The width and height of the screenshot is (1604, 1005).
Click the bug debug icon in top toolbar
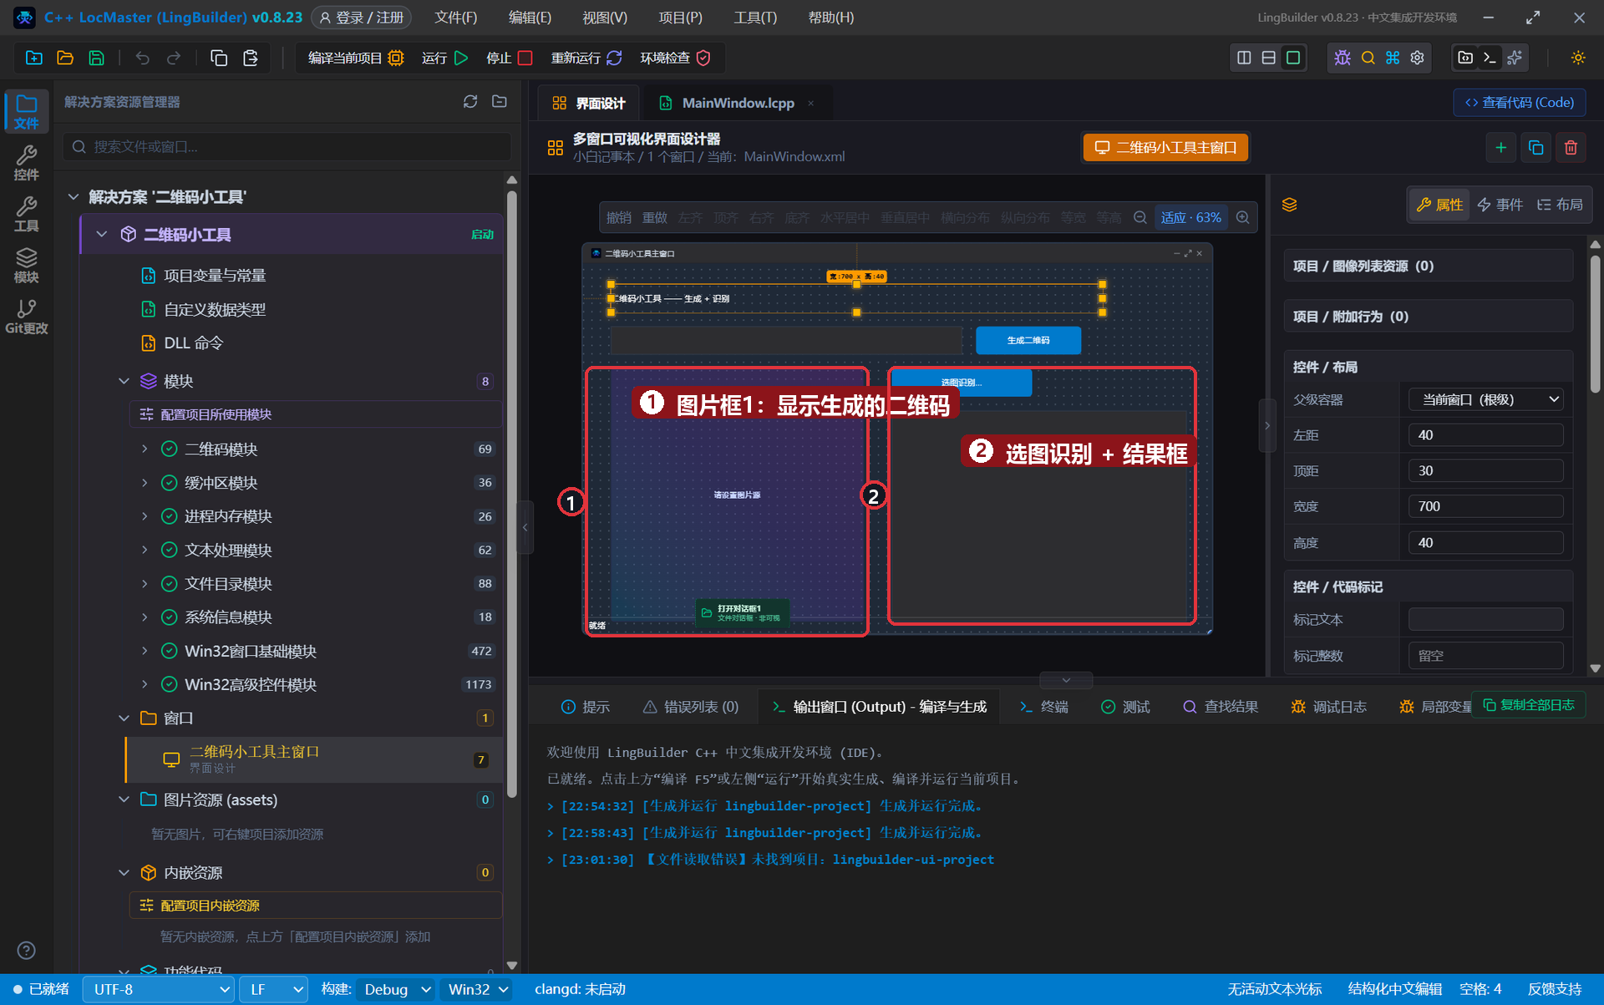coord(1343,58)
